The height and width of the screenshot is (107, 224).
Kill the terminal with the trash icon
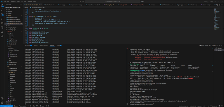click(215, 45)
